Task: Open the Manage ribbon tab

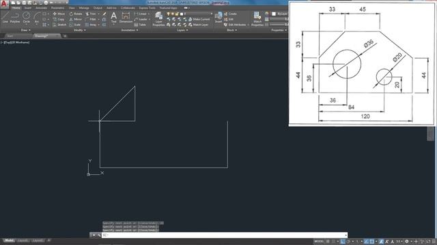Action: click(84, 8)
